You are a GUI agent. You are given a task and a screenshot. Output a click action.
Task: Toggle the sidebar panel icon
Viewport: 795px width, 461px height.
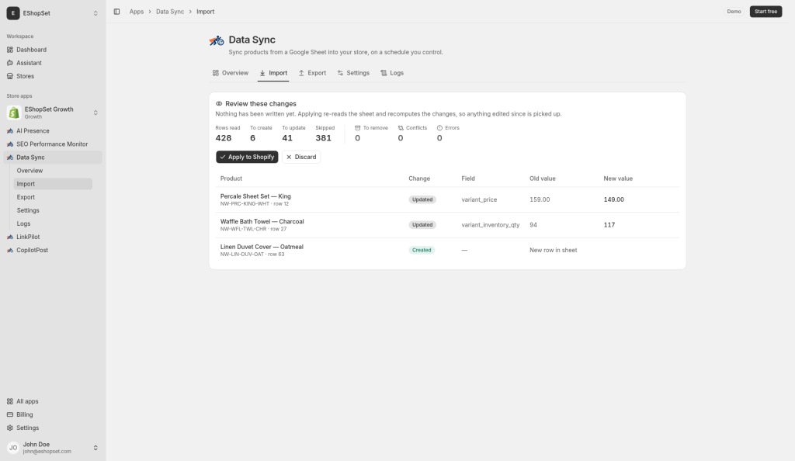[116, 12]
